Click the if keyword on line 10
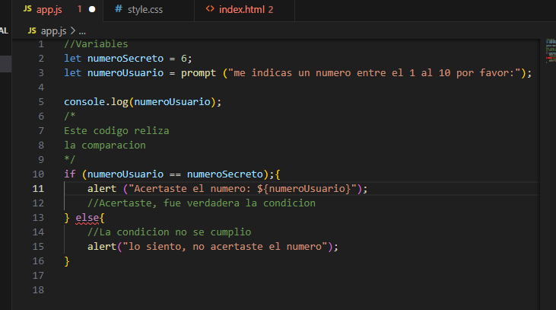The width and height of the screenshot is (556, 310). (70, 174)
